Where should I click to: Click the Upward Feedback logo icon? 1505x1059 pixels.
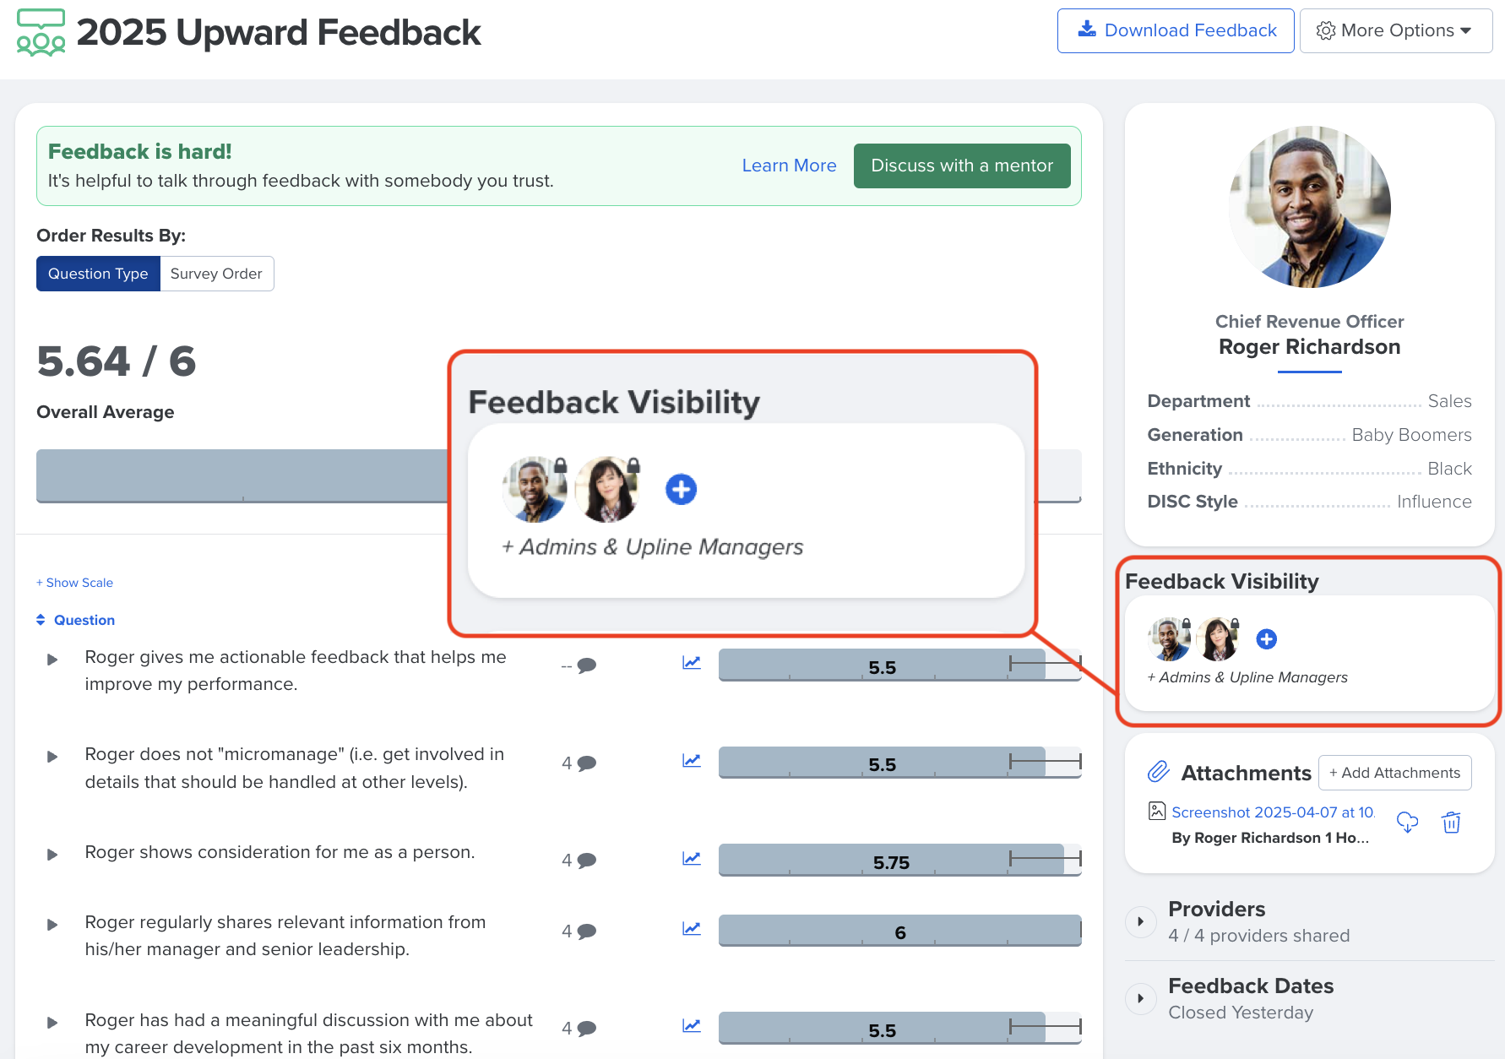click(x=41, y=33)
